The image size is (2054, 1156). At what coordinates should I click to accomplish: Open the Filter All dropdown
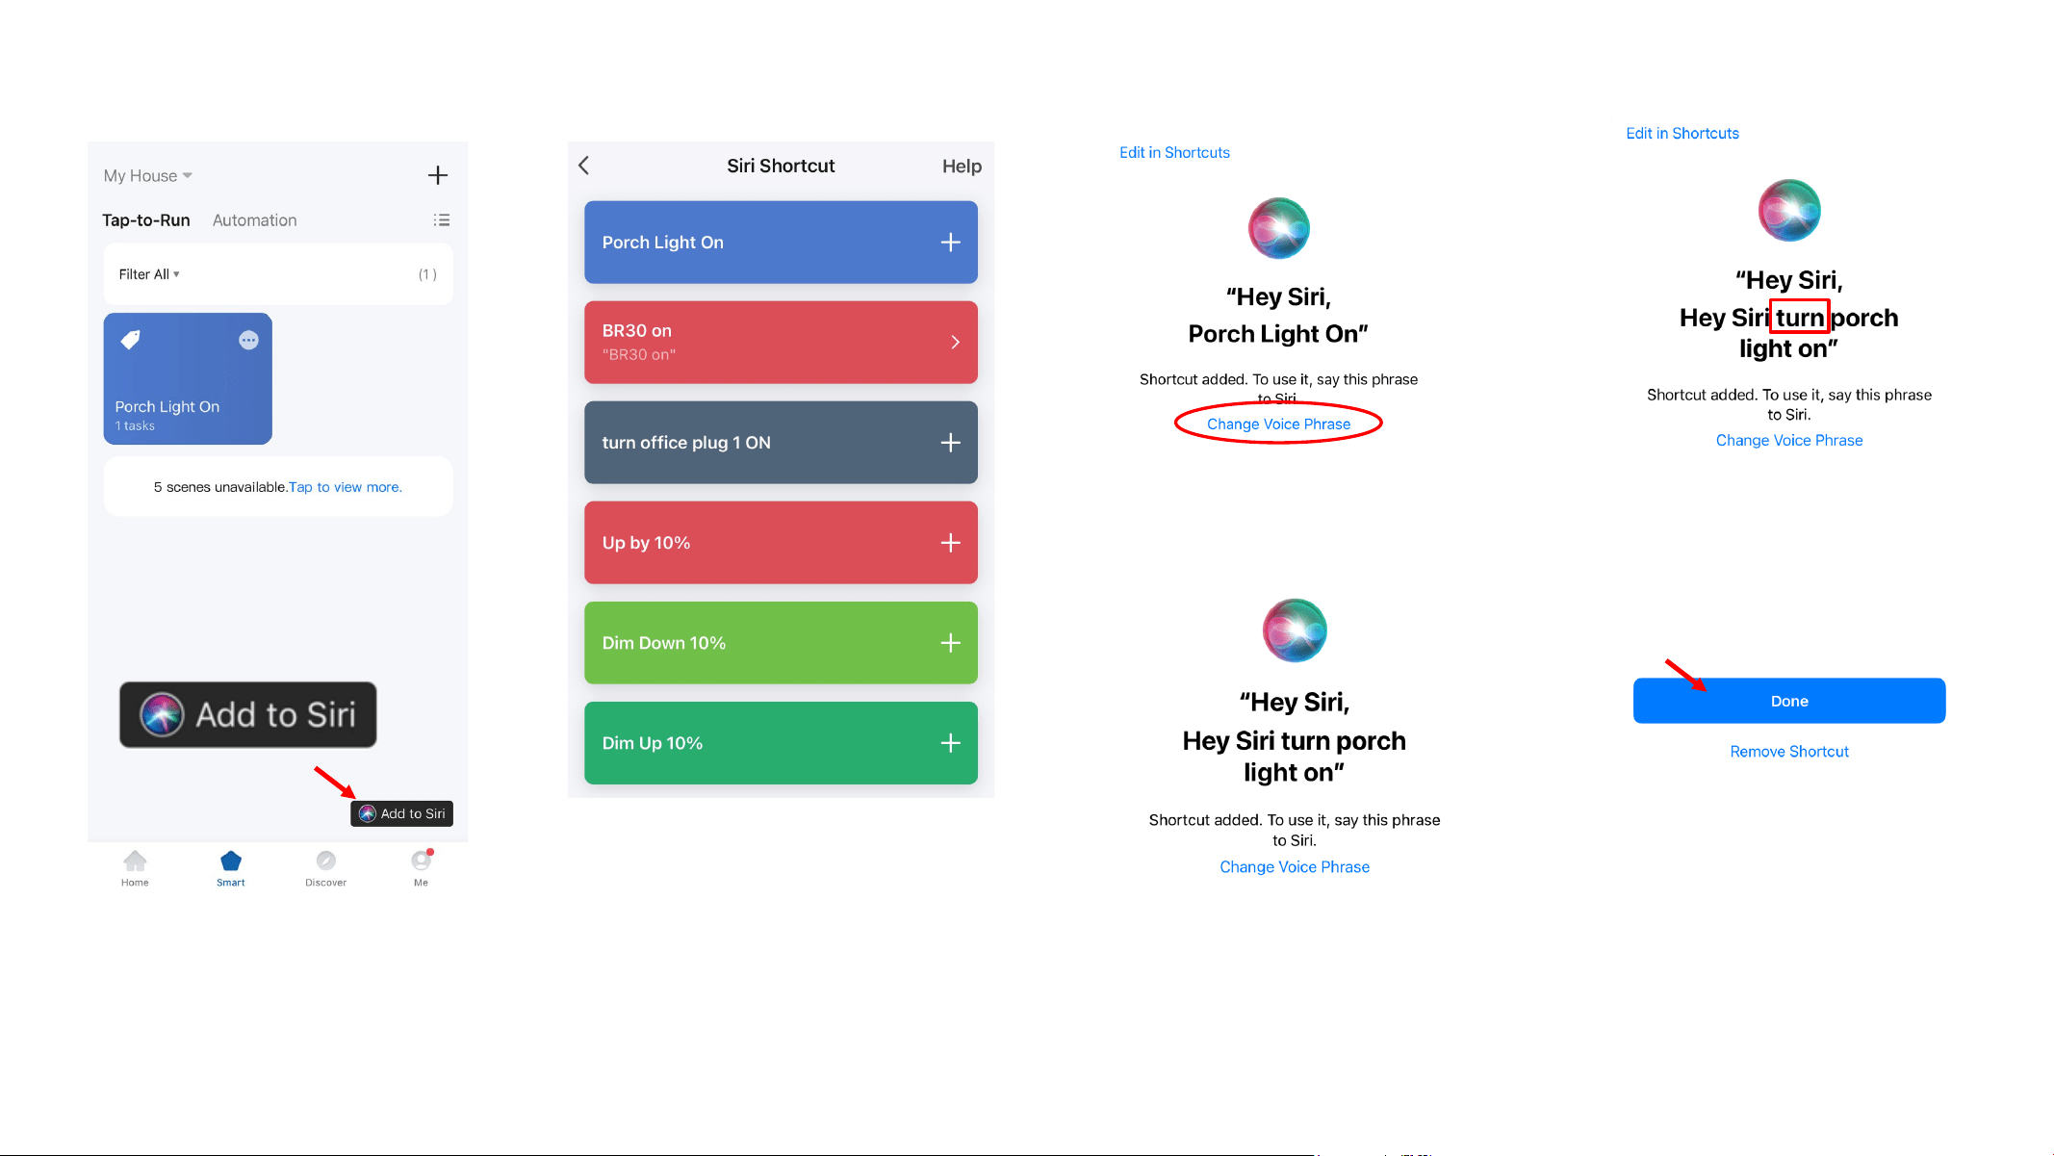click(149, 274)
